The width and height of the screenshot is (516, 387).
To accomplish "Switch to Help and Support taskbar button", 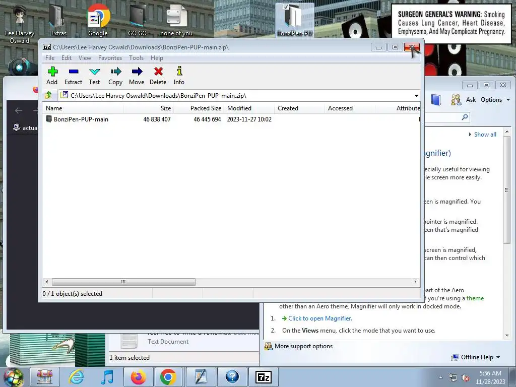I will coord(232,377).
